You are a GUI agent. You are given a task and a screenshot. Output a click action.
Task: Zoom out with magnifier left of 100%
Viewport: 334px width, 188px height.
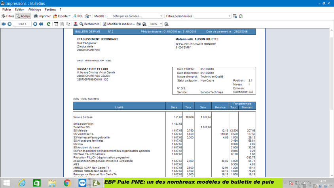click(x=144, y=24)
